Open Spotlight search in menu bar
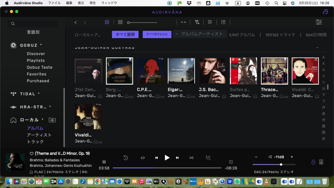Screen dimensions: 334x188 point(276,3)
